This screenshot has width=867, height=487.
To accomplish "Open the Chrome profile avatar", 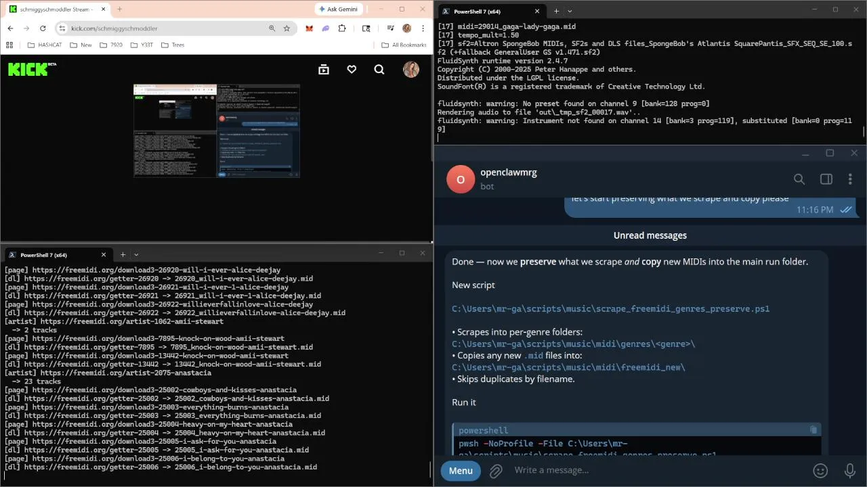I will [406, 28].
